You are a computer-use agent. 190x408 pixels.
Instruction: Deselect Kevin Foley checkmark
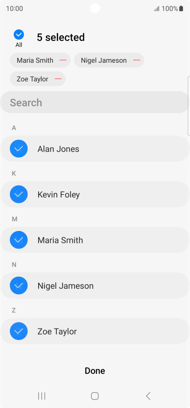(19, 194)
